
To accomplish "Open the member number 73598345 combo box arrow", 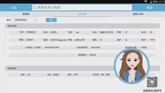I will 35,20.
